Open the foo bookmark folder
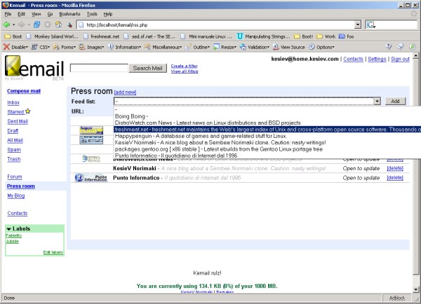Image resolution: width=421 pixels, height=304 pixels. coord(346,36)
